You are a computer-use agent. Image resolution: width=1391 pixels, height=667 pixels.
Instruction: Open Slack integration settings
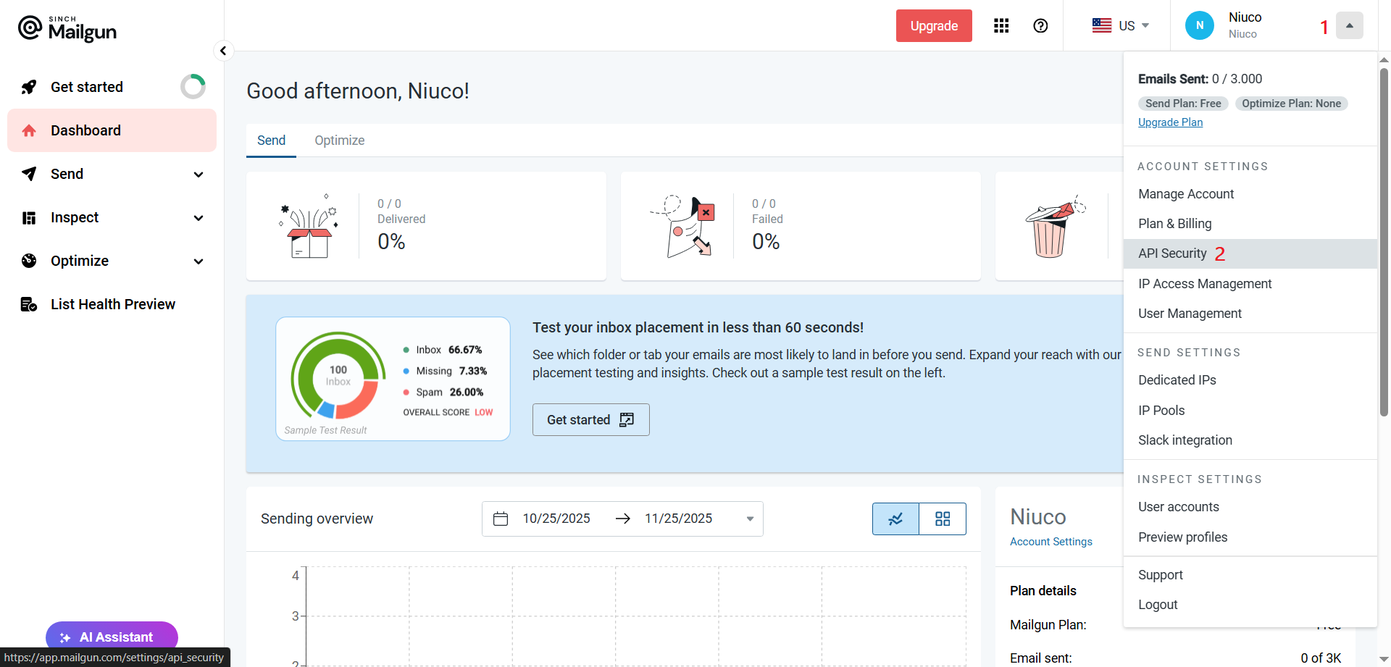tap(1250, 440)
